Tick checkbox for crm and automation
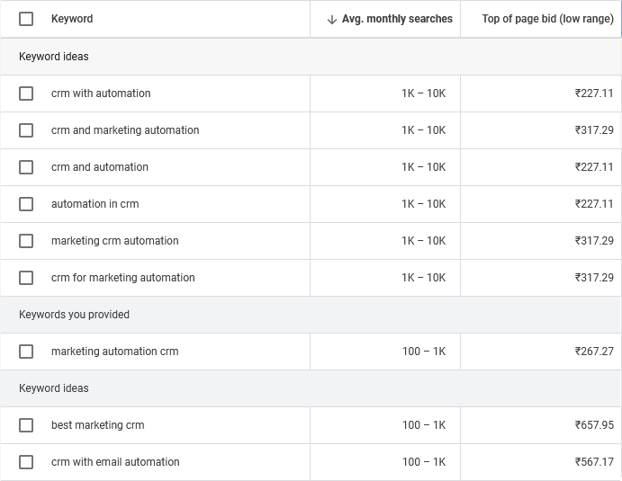The width and height of the screenshot is (622, 481). click(x=26, y=167)
